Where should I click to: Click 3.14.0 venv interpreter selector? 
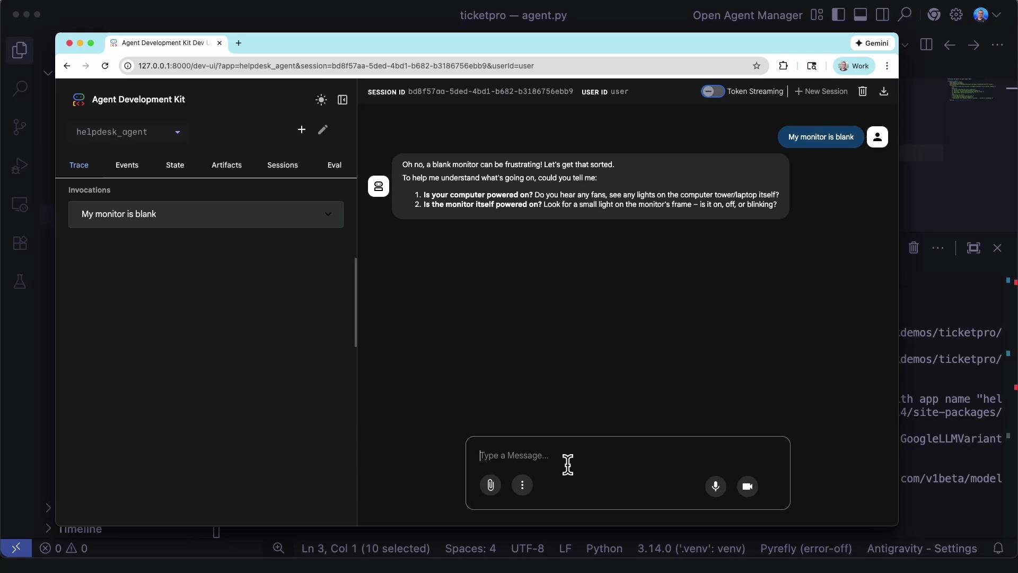coord(691,548)
